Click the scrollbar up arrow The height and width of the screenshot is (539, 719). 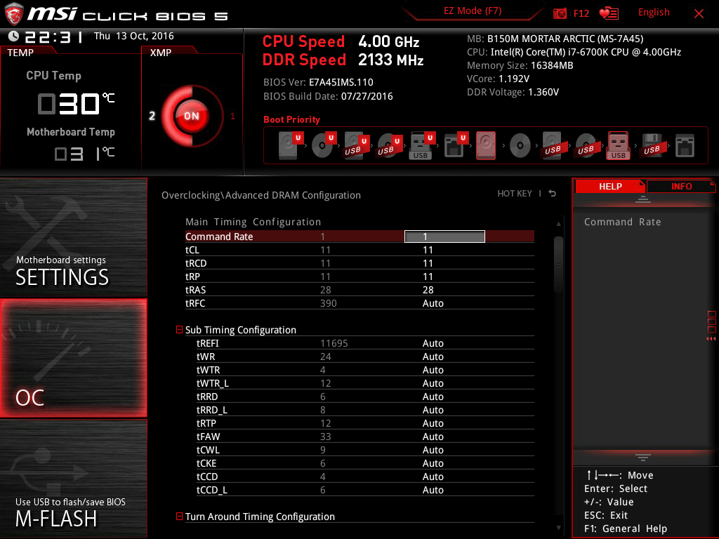click(x=558, y=224)
